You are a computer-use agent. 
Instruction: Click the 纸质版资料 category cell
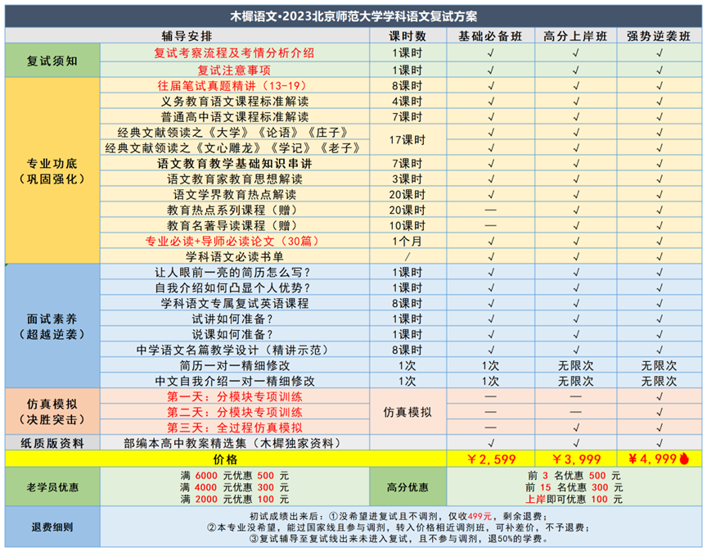(52, 443)
